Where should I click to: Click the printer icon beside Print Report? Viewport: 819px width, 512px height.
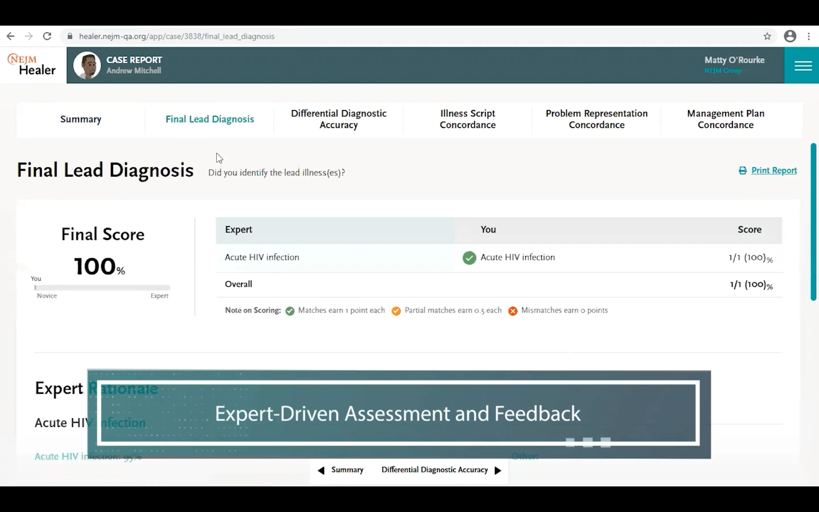(x=743, y=170)
